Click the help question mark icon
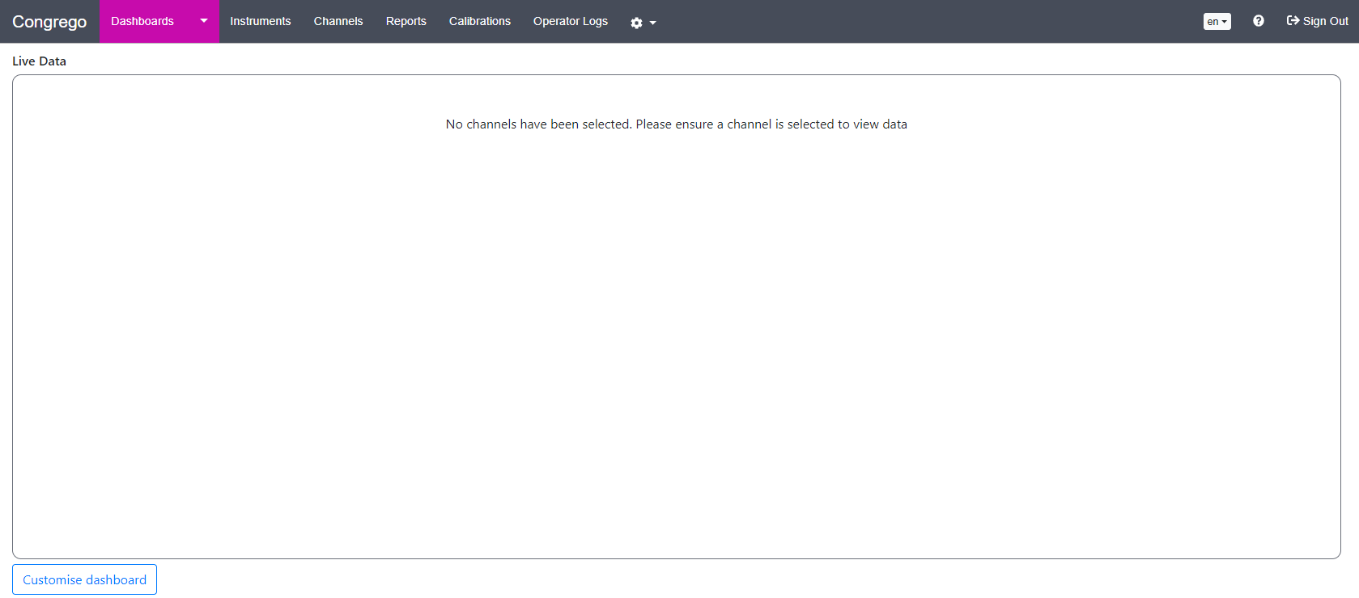This screenshot has width=1359, height=598. coord(1259,21)
